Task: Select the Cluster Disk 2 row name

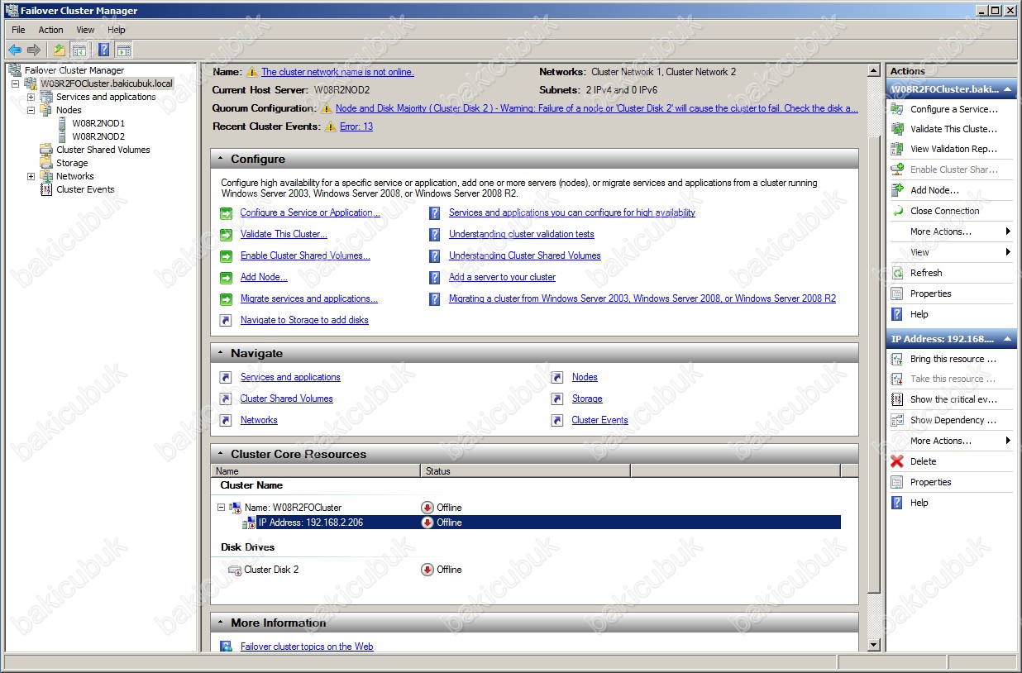Action: tap(271, 570)
